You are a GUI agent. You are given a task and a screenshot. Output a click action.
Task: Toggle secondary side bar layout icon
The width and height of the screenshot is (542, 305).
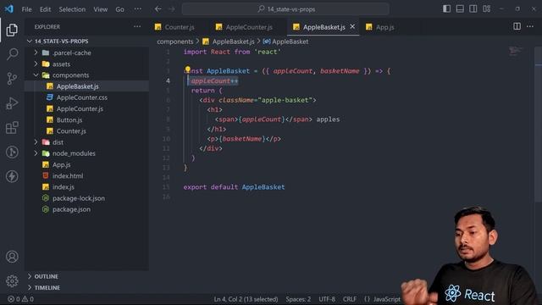[473, 8]
